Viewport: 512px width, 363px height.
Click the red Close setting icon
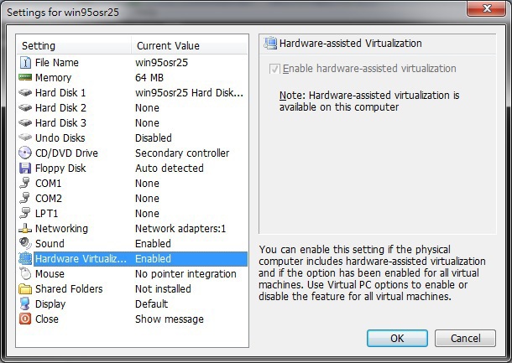(x=25, y=319)
